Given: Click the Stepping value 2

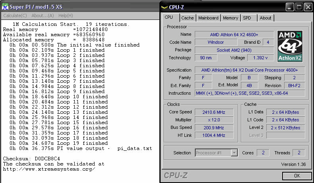Looking at the screenshot, I should coord(295,78).
